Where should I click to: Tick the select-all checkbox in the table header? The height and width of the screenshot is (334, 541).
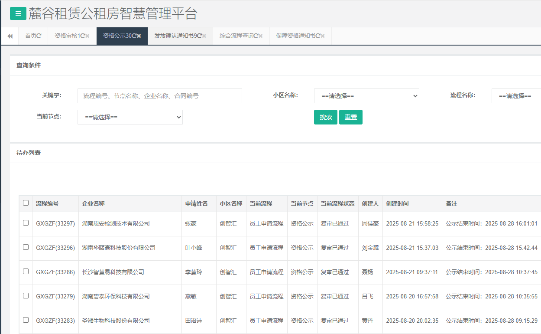point(26,203)
